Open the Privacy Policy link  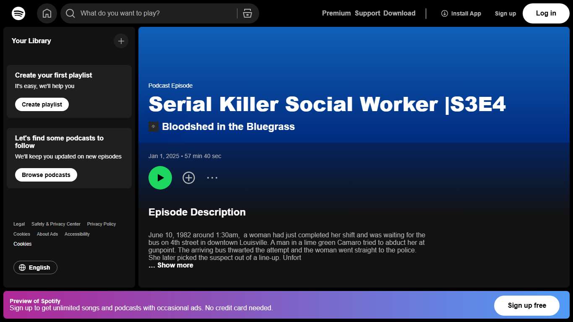pos(101,224)
